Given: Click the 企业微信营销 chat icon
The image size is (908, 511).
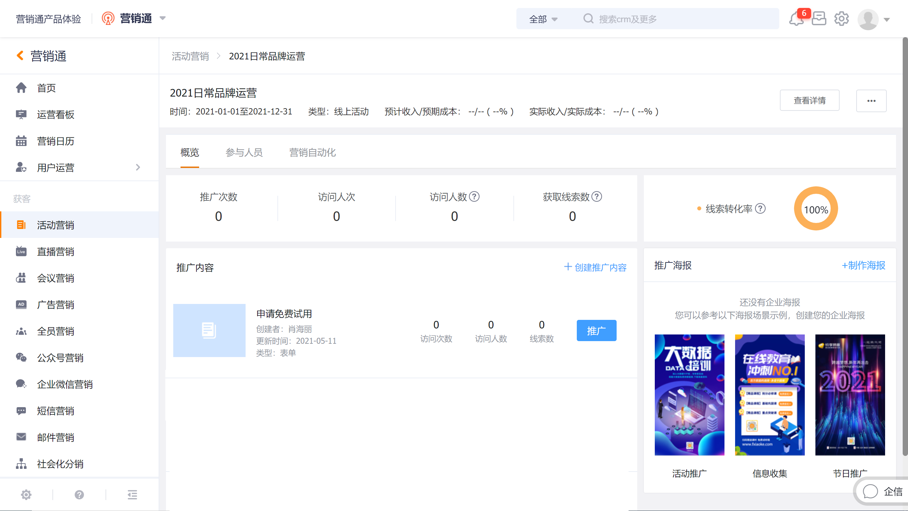Looking at the screenshot, I should click(21, 384).
